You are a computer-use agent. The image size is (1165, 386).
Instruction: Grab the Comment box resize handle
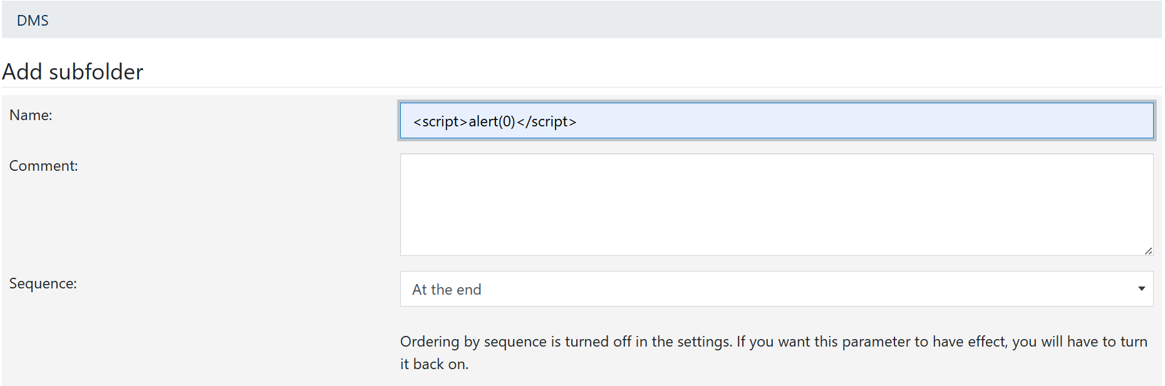coord(1148,251)
